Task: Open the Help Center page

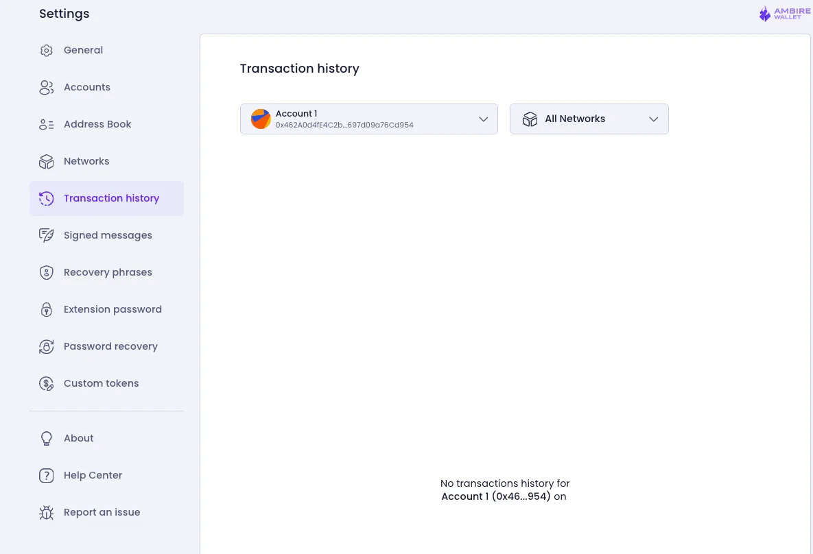Action: (x=93, y=475)
